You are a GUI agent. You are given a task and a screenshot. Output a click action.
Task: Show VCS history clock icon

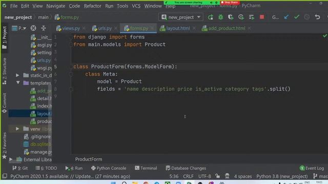click(x=307, y=17)
